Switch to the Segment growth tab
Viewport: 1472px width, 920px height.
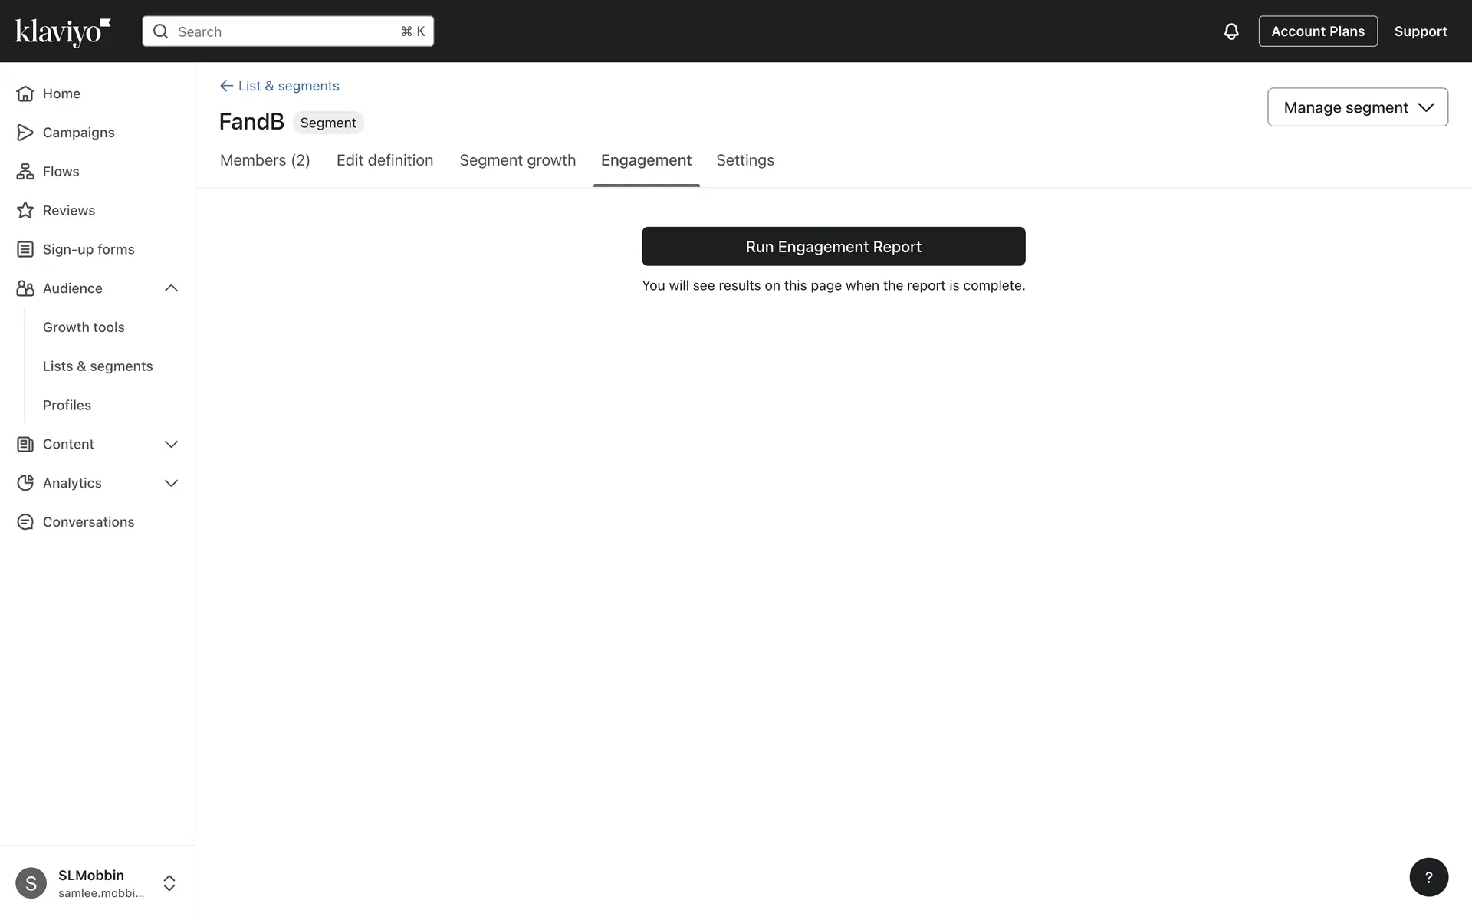click(517, 160)
